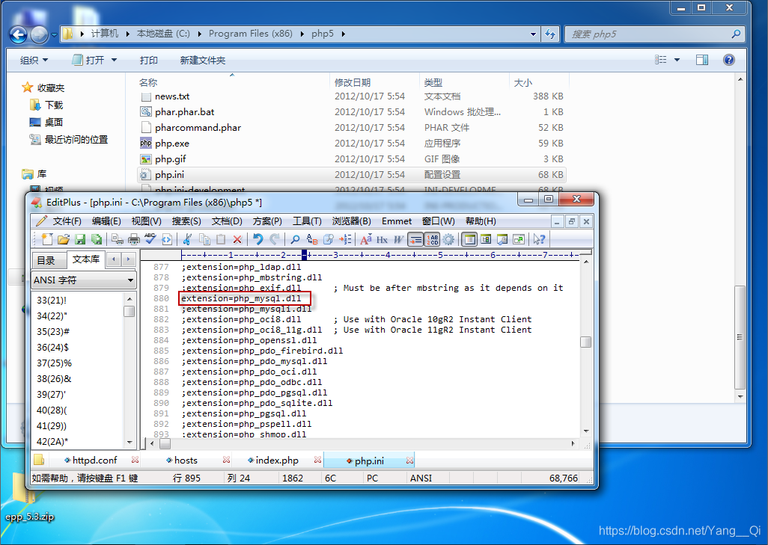Close the hosts tab with its X

click(x=226, y=460)
